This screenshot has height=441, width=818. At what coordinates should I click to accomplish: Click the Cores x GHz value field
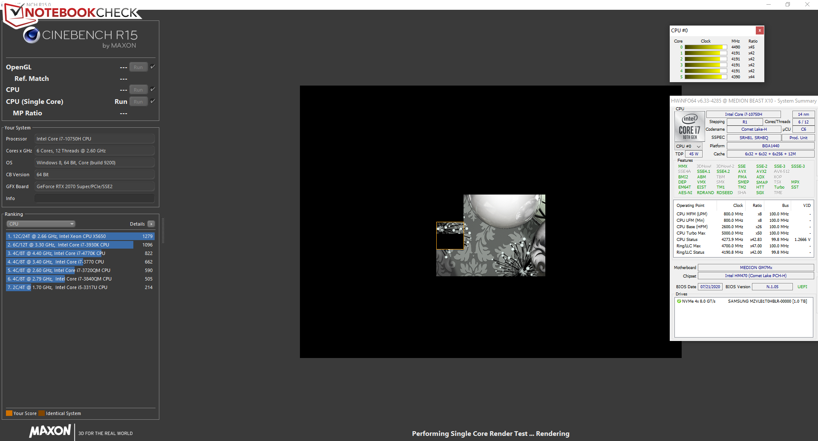(x=95, y=151)
